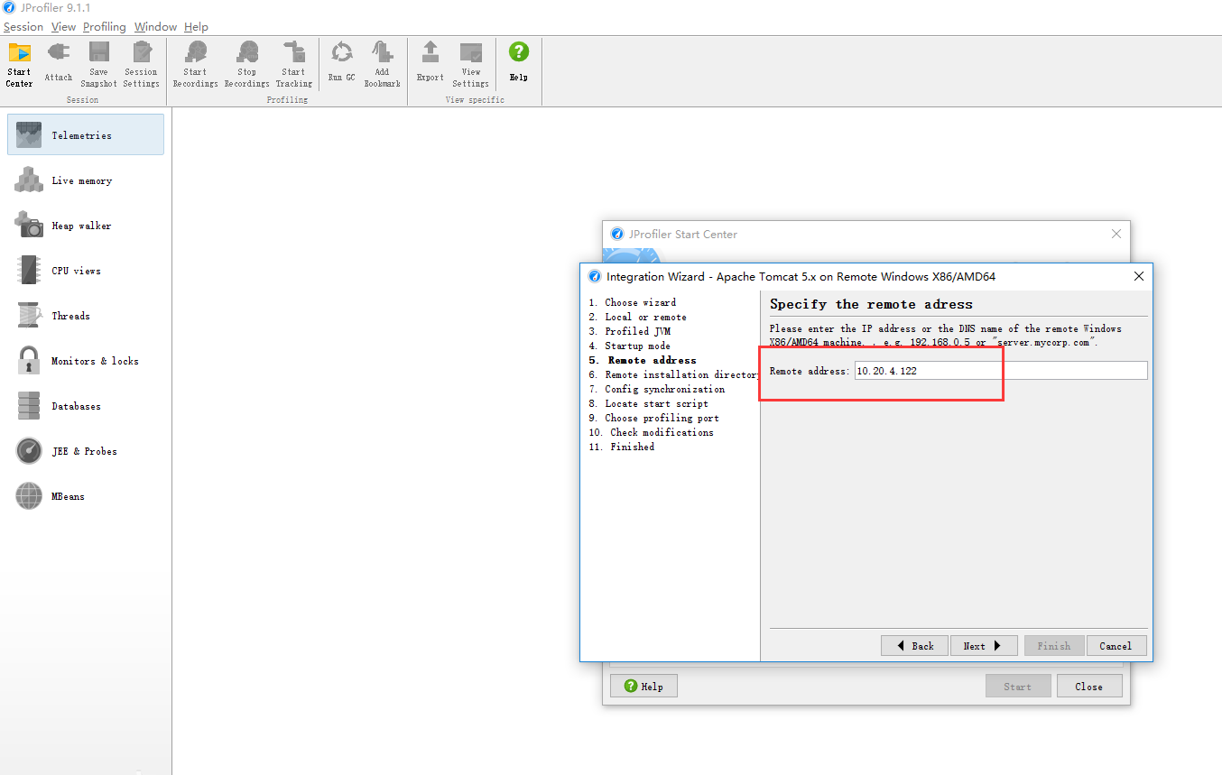Click the Save Snapshot toolbar icon
1222x775 pixels.
(99, 64)
